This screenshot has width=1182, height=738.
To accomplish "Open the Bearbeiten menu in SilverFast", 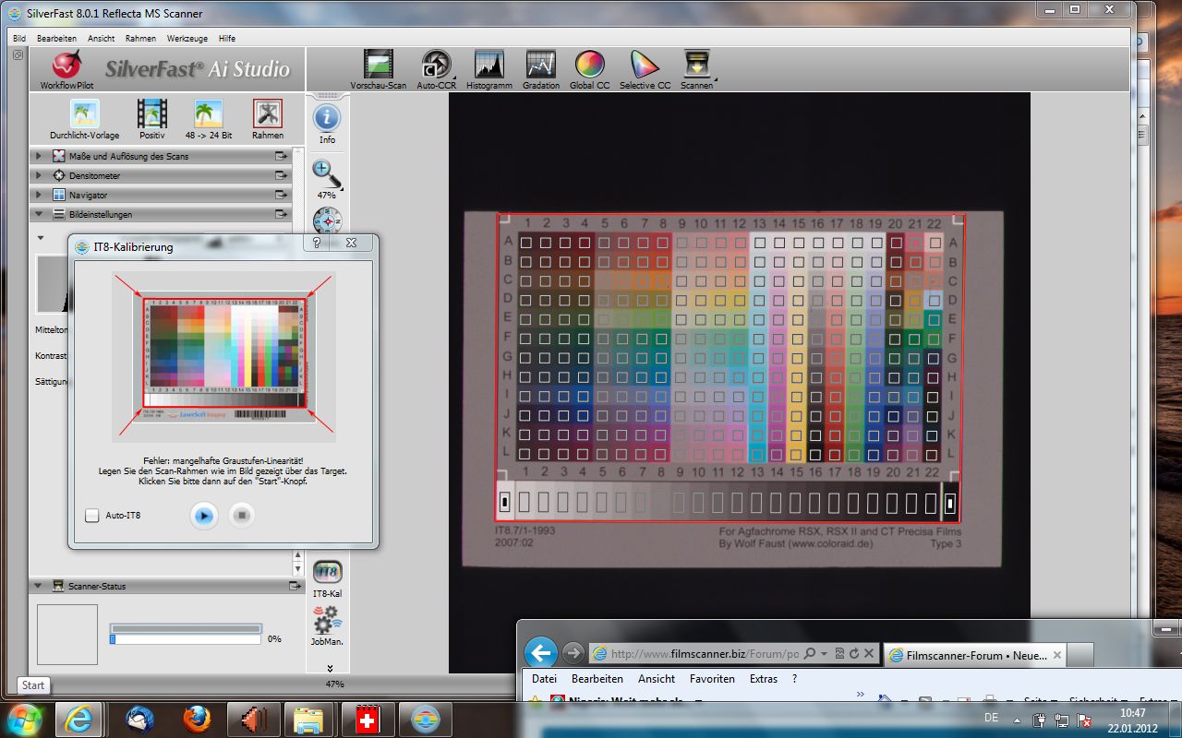I will coord(56,39).
